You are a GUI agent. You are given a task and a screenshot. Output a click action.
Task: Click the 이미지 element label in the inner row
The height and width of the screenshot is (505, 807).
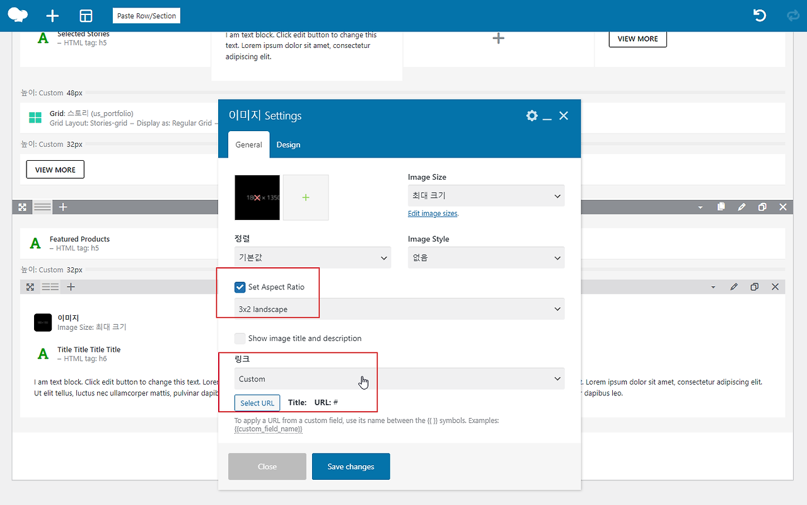(x=68, y=318)
